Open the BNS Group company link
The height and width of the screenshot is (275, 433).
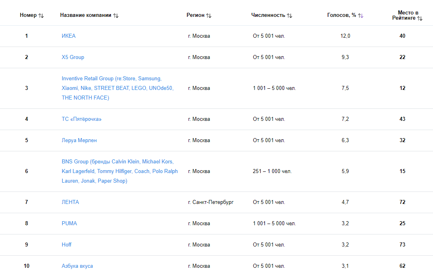pos(119,171)
